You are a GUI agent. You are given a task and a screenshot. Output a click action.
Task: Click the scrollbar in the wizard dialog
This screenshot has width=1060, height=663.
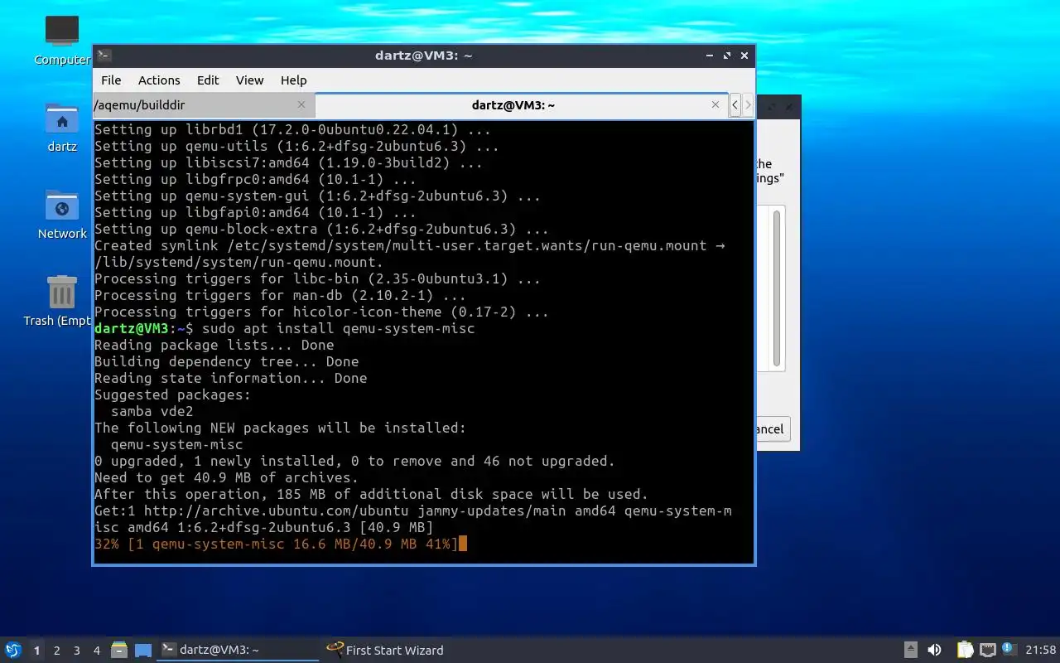[x=777, y=288]
